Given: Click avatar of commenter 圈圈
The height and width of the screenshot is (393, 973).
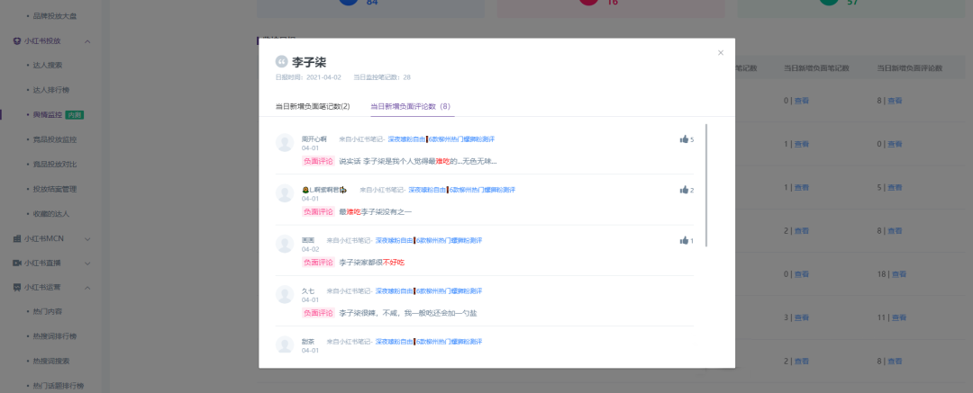Looking at the screenshot, I should [285, 244].
